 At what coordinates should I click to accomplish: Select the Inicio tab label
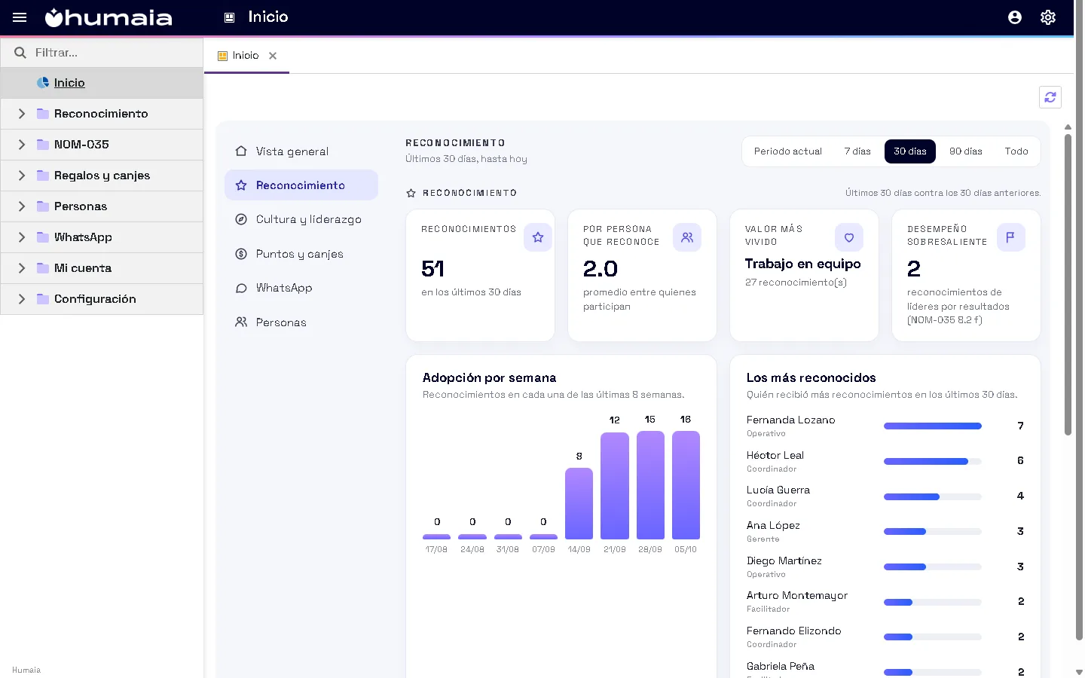[x=246, y=56]
